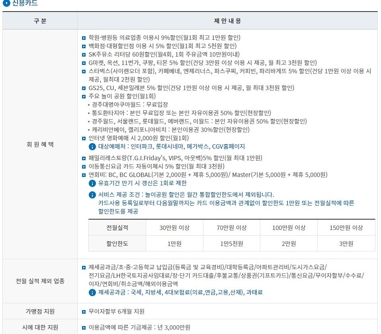Click the 1만5천원 discount limit cell
381x334 pixels.
232,244
